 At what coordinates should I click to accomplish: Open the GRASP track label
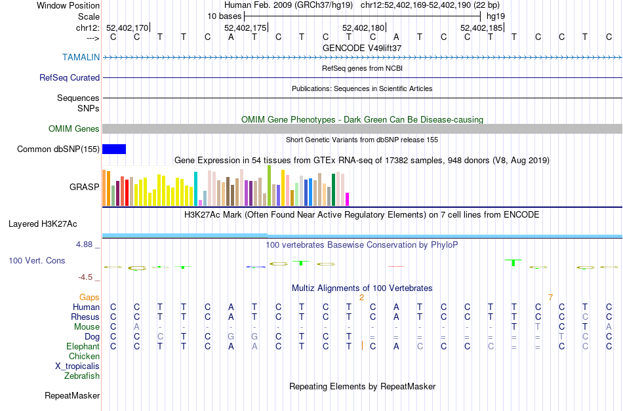click(84, 187)
